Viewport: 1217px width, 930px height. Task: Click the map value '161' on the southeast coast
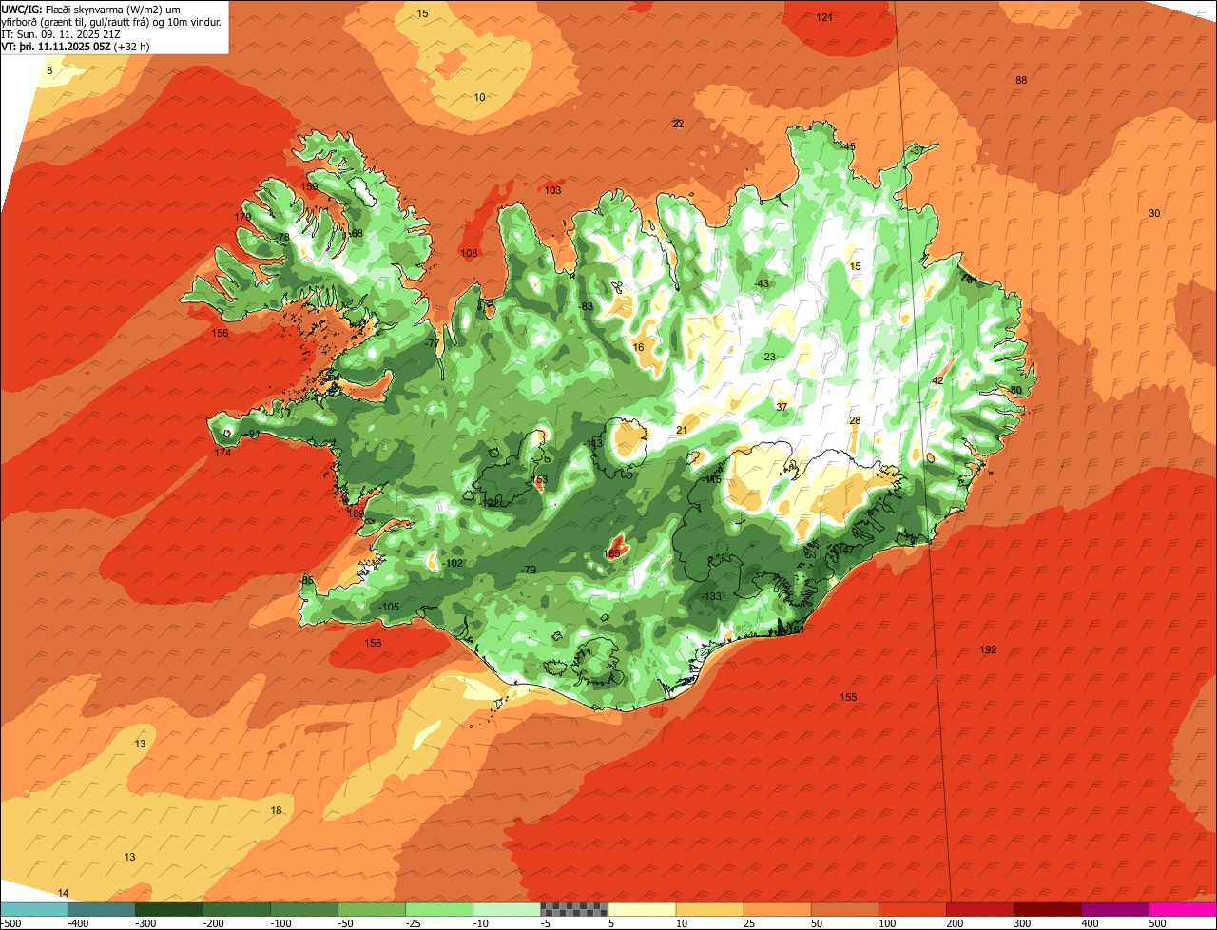pos(797,630)
